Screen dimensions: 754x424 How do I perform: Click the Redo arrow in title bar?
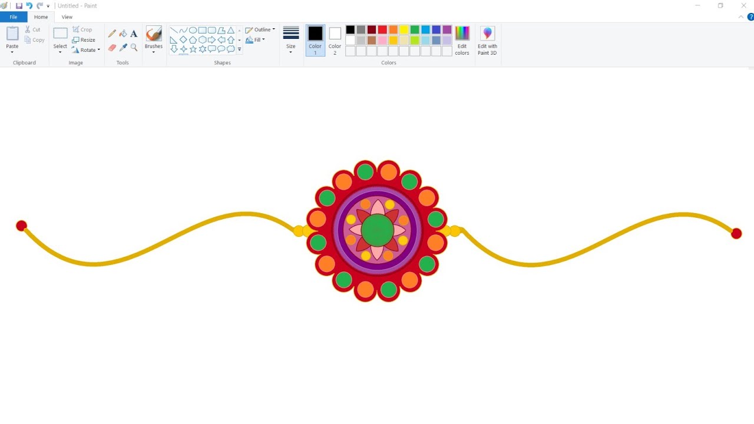pos(39,5)
